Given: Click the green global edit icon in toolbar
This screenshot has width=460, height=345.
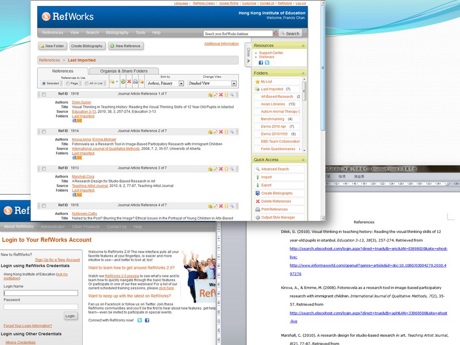Looking at the screenshot, I should point(123,82).
